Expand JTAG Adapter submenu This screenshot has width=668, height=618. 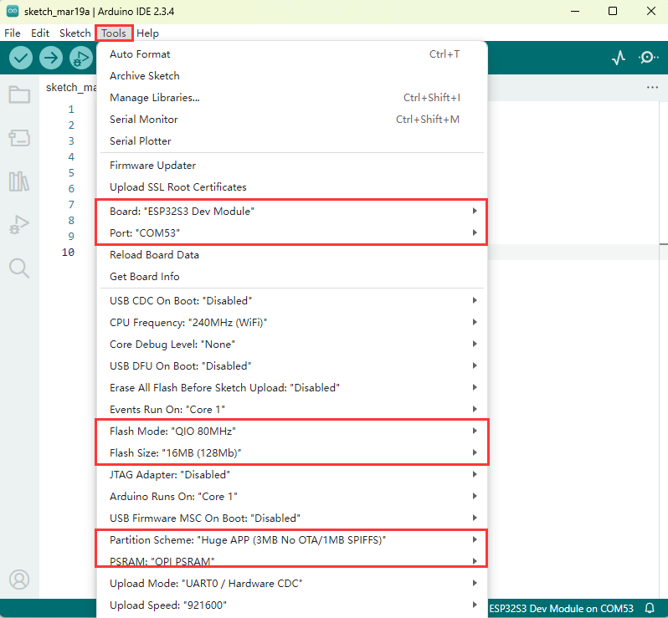pyautogui.click(x=292, y=474)
